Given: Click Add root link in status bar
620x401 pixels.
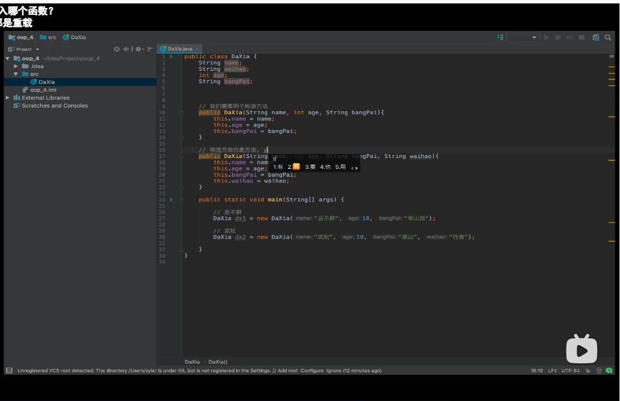Looking at the screenshot, I should click(288, 371).
